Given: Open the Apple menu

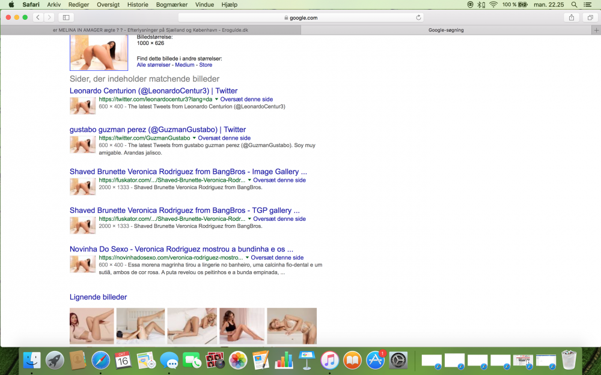Looking at the screenshot, I should pyautogui.click(x=11, y=5).
